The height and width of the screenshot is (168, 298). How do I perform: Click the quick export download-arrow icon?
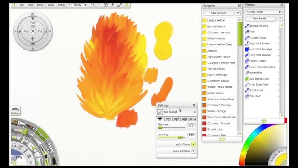pyautogui.click(x=113, y=5)
